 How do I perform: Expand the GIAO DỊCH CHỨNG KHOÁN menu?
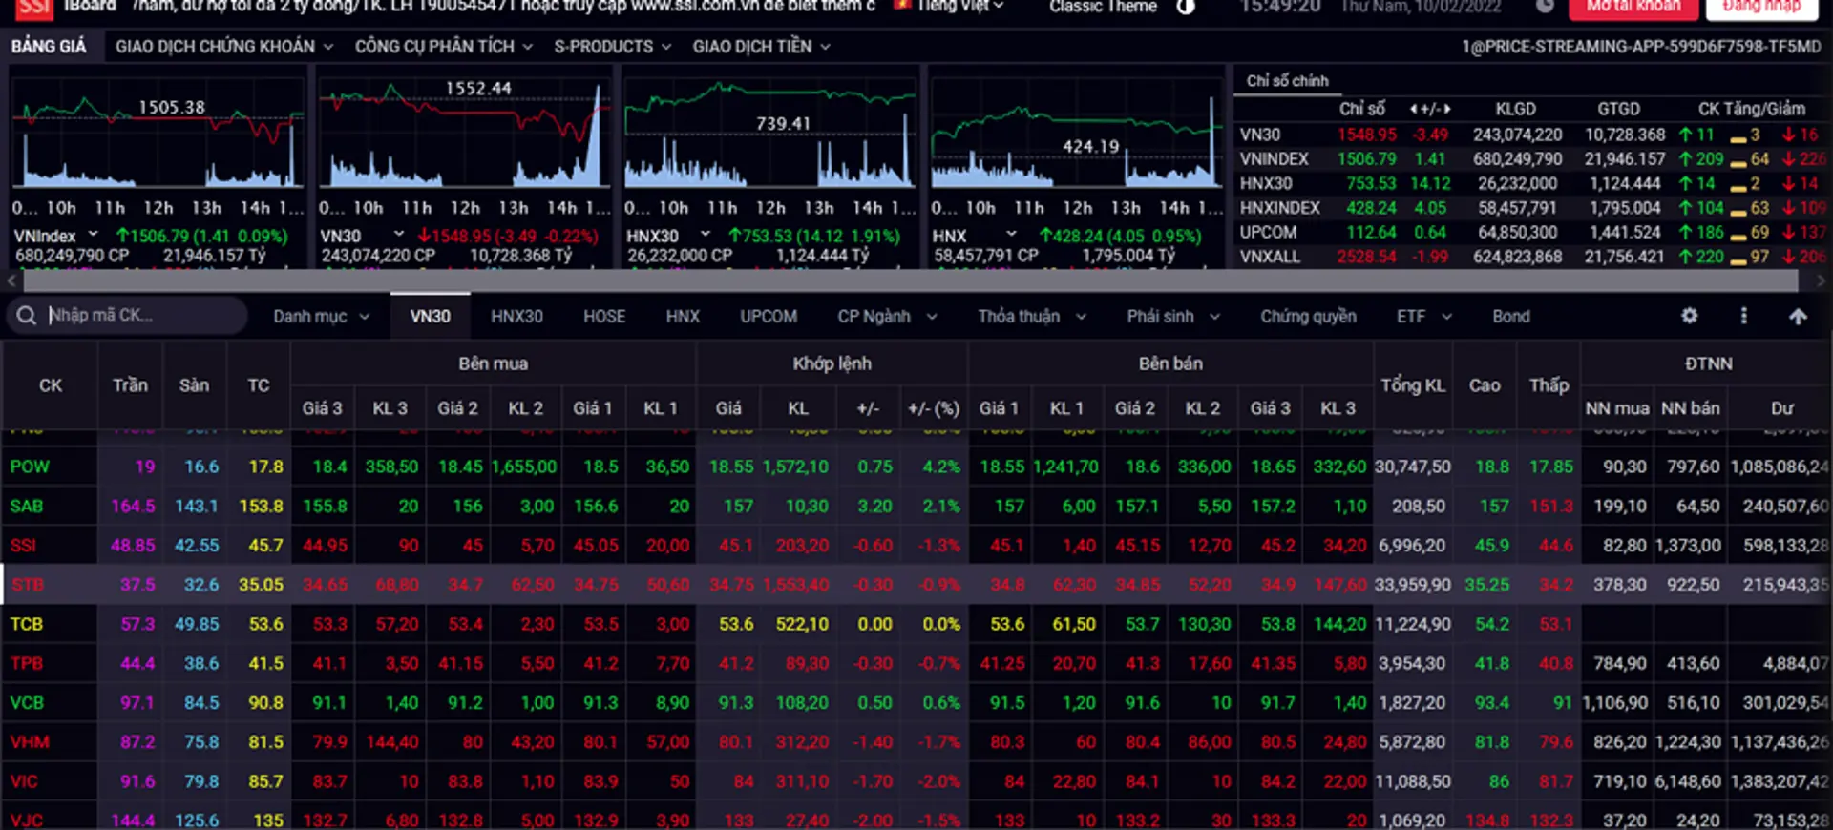point(224,46)
